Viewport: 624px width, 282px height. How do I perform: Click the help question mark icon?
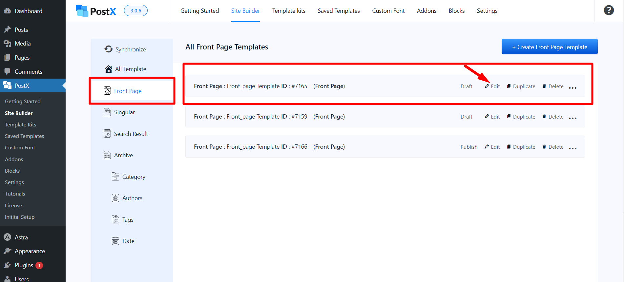click(x=609, y=10)
